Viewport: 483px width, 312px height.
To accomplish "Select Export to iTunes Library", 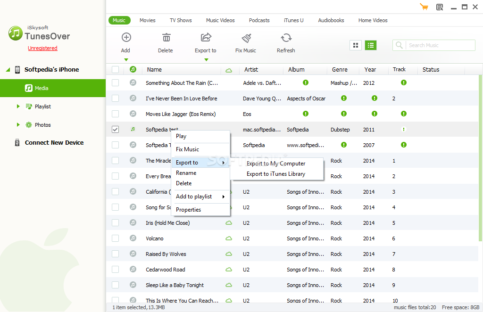I will (276, 174).
